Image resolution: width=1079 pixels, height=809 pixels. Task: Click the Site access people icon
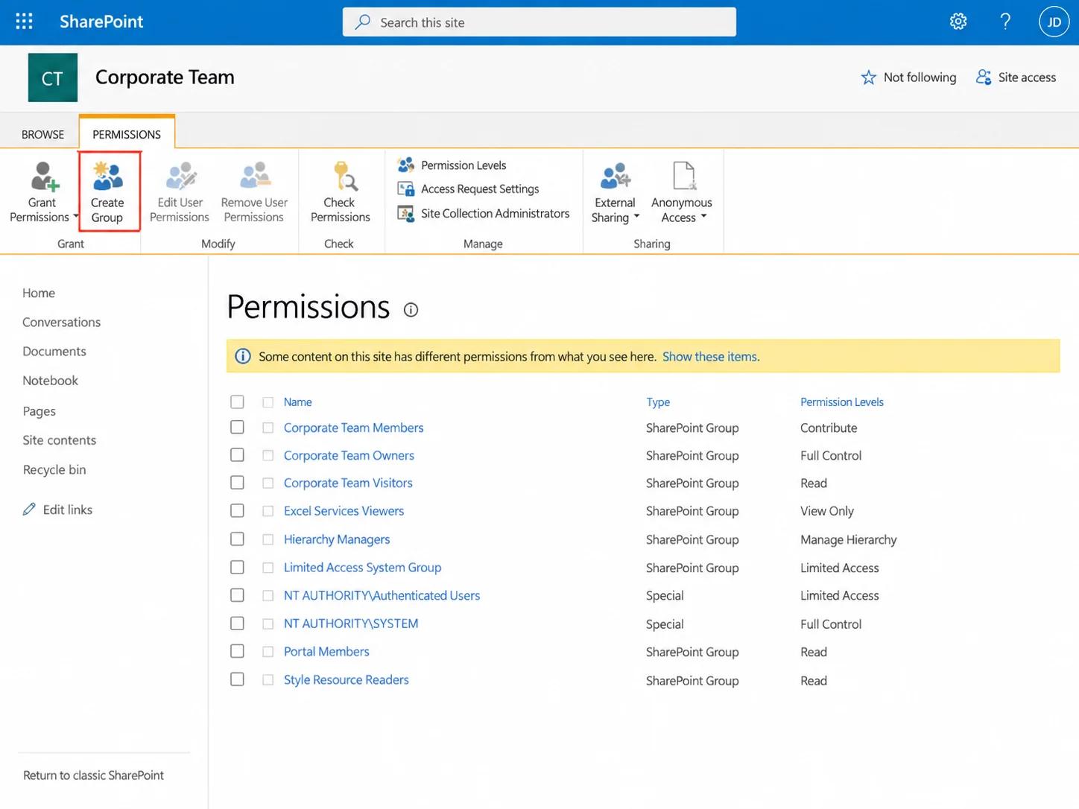point(984,77)
